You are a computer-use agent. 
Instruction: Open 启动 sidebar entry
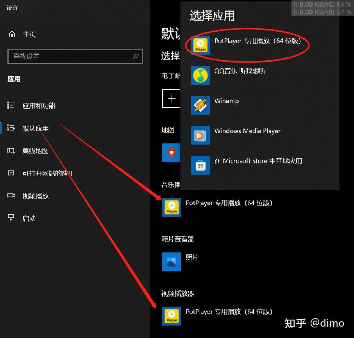coord(29,218)
